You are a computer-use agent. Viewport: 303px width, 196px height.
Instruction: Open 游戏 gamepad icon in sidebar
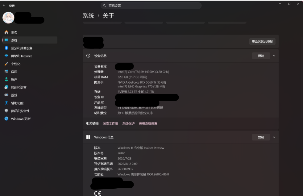(6, 95)
